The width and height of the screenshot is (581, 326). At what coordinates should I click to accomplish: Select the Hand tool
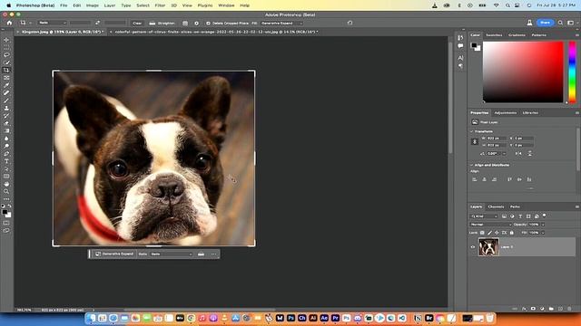6,184
